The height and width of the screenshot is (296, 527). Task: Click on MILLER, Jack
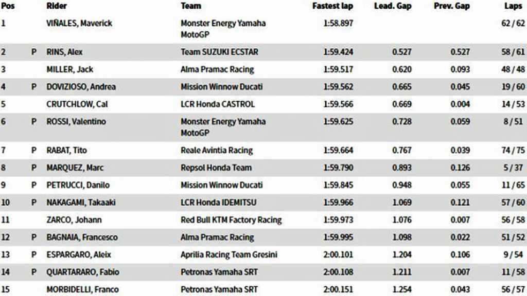(x=69, y=69)
